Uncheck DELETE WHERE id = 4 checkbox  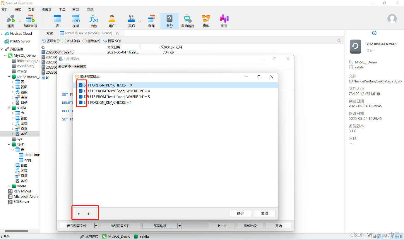[x=81, y=91]
